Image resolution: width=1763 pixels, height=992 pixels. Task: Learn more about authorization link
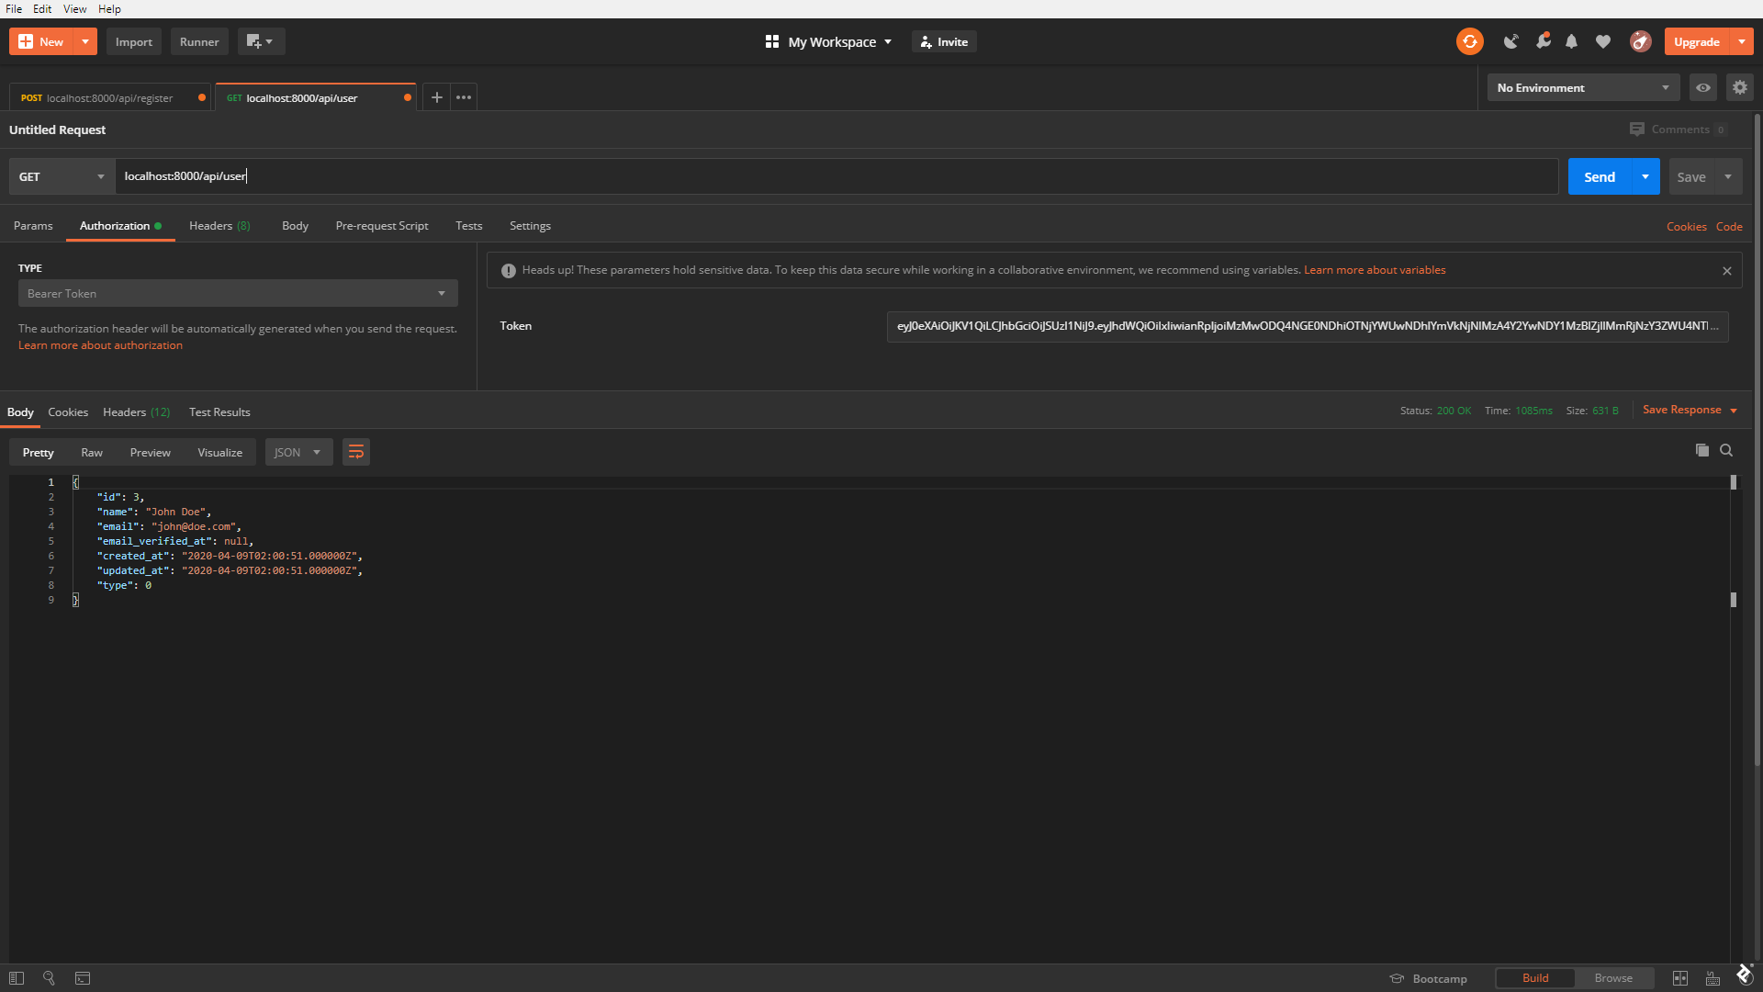(x=99, y=344)
